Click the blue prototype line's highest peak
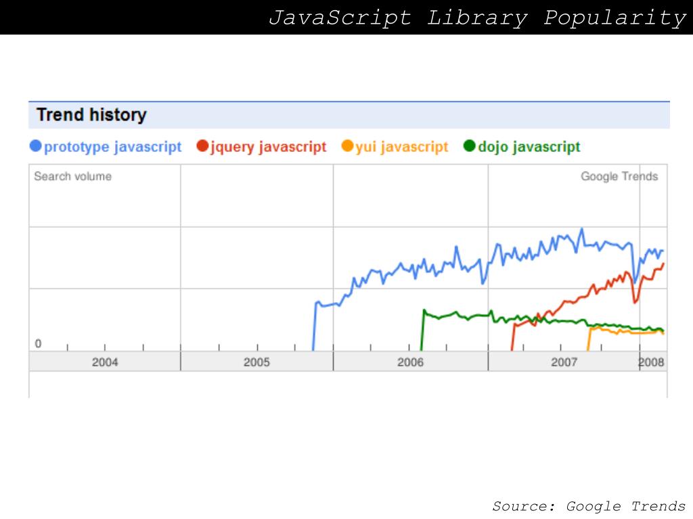Viewport: 693px width, 519px height. pos(581,230)
